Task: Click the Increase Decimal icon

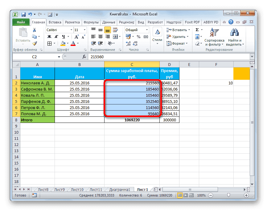Action: (128, 43)
